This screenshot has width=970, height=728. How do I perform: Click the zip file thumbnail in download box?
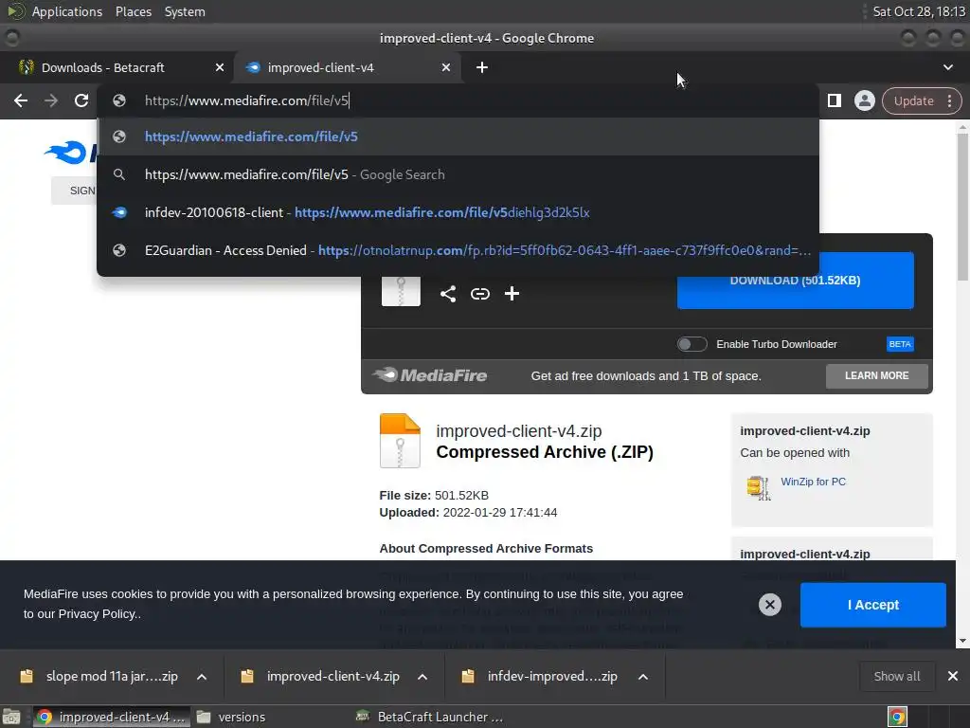click(x=401, y=291)
